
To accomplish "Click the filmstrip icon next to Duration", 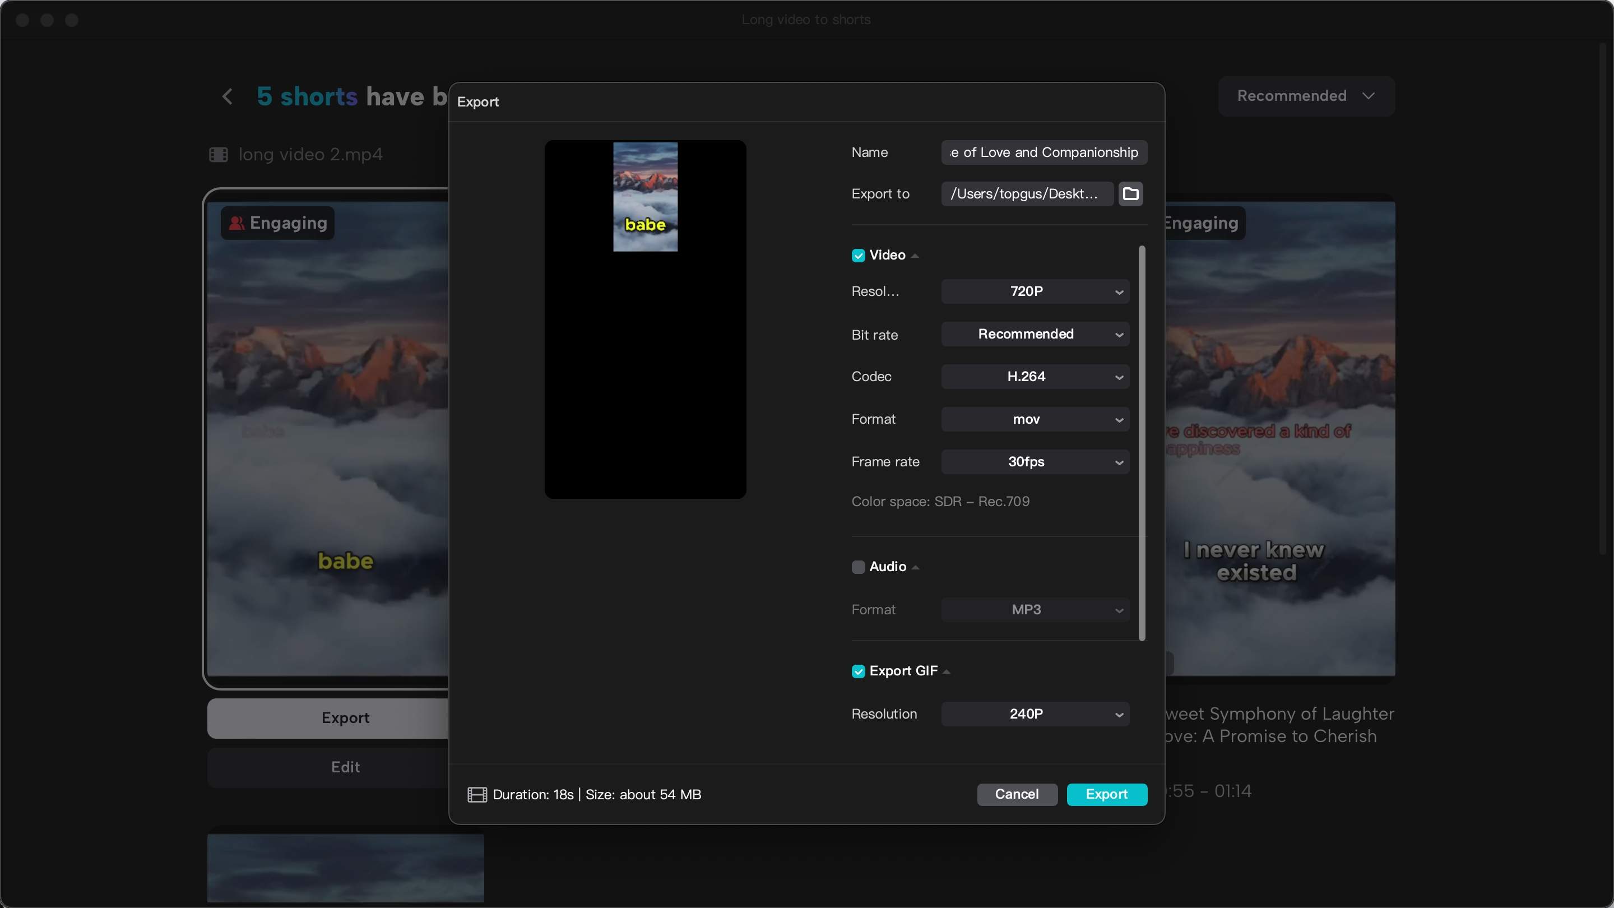I will point(477,795).
